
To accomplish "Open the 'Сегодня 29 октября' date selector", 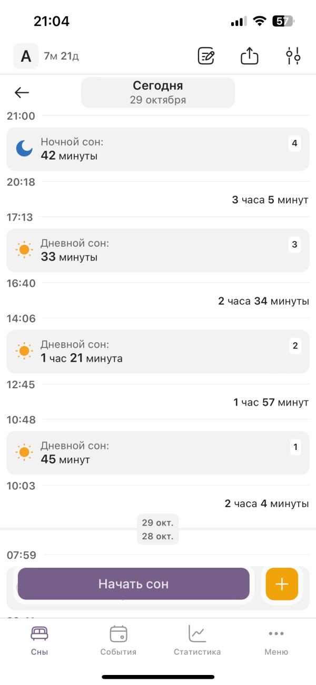I will (158, 92).
